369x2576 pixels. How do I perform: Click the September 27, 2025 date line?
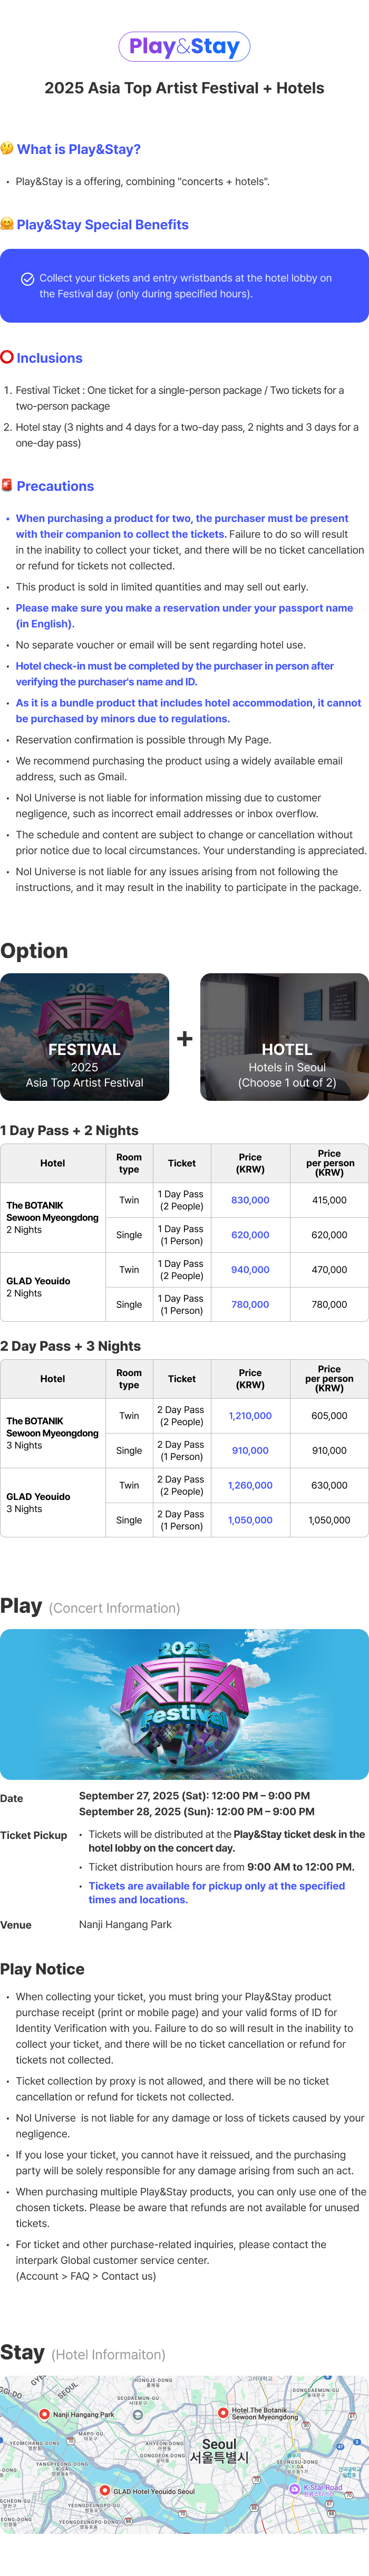[x=194, y=1795]
